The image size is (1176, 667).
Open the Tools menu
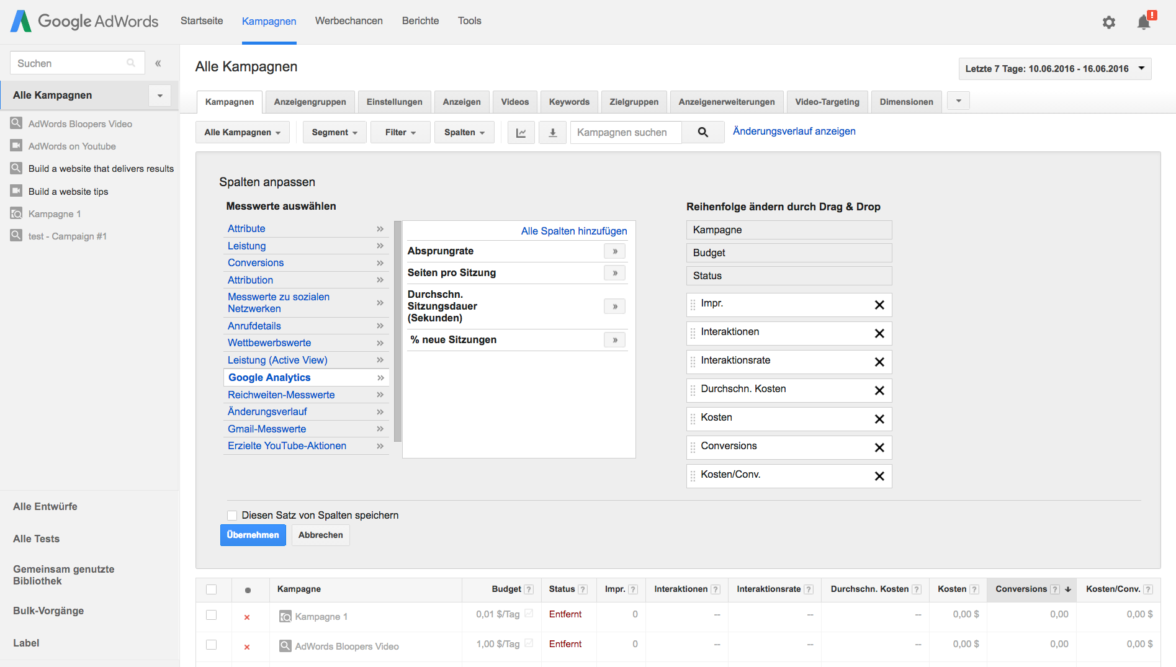470,21
